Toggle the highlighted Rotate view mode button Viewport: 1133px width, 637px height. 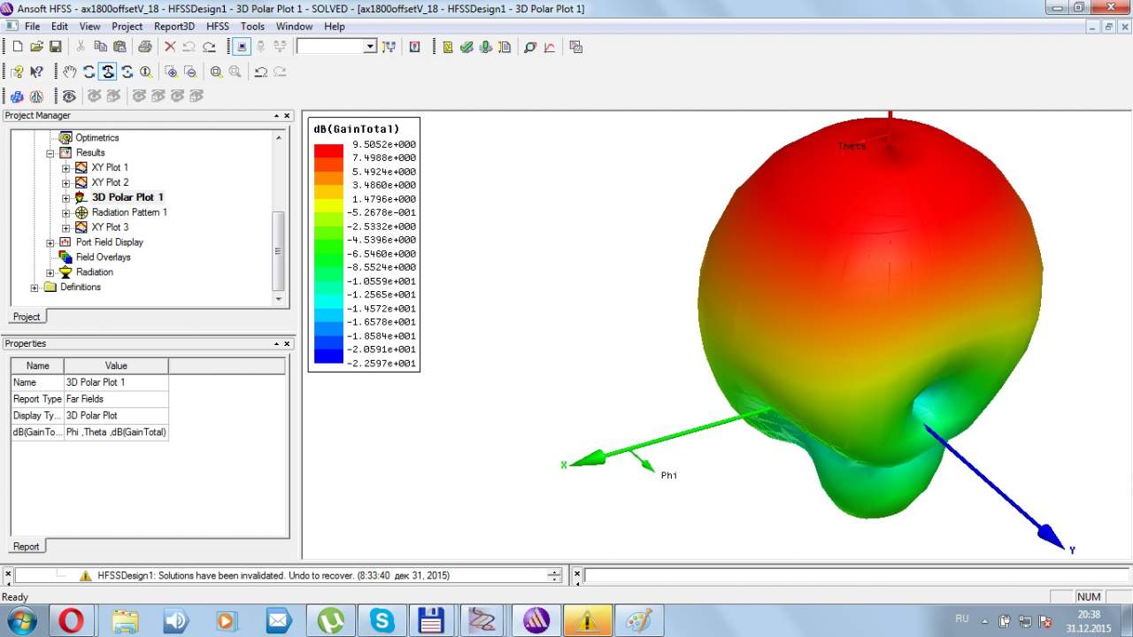tap(108, 72)
